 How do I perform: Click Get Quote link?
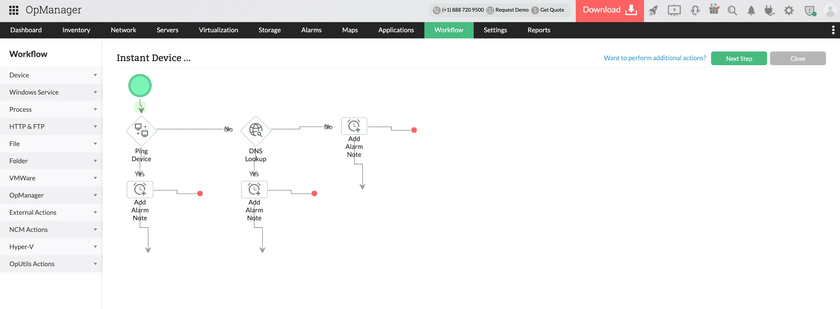click(x=548, y=10)
